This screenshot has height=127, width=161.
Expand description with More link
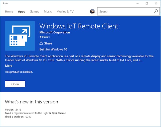[x=8, y=66]
